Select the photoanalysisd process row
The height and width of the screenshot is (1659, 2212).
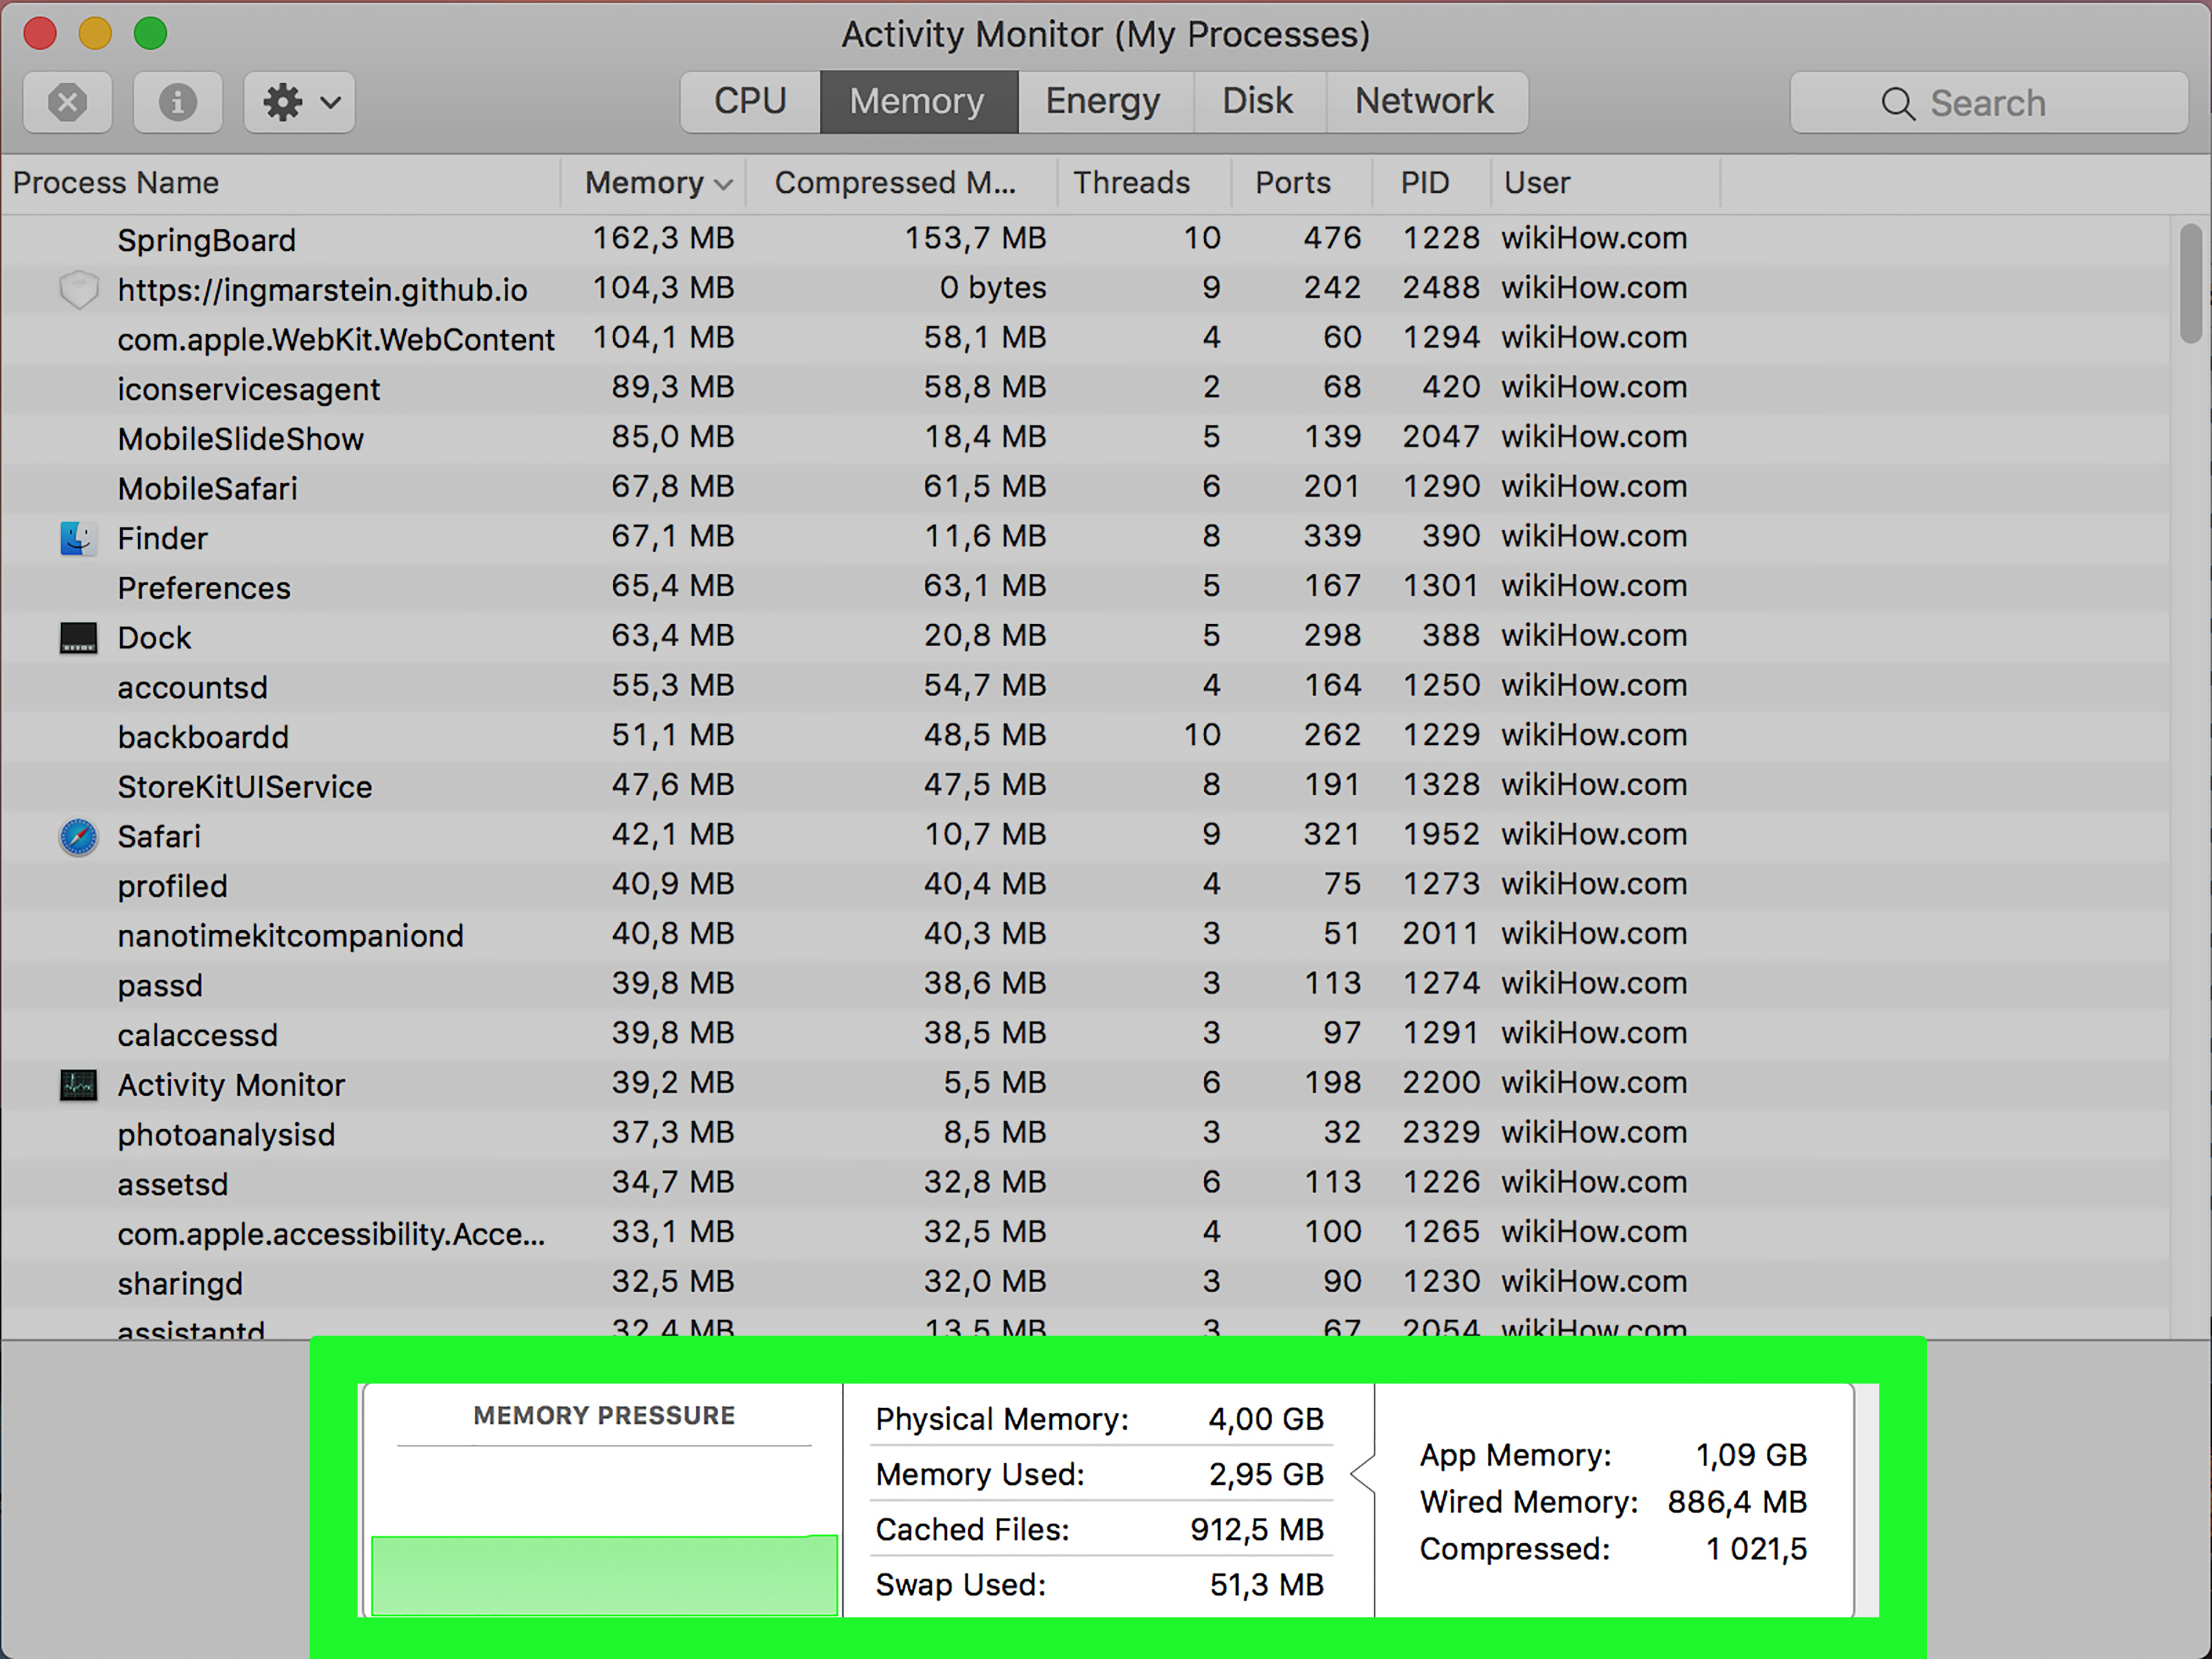(x=1085, y=1135)
